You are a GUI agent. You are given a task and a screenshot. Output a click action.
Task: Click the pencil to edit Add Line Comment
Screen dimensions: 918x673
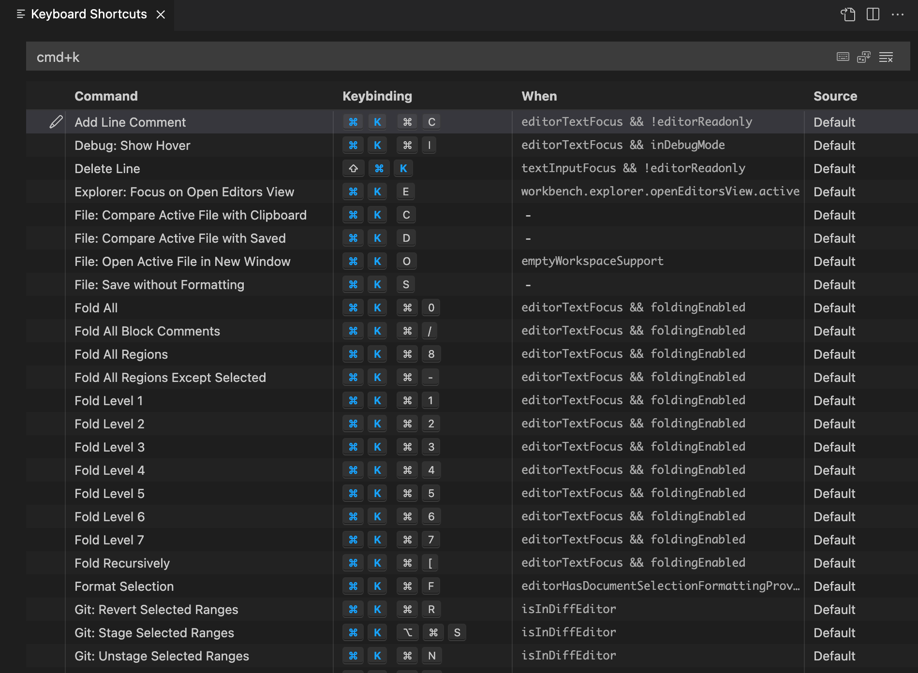56,122
